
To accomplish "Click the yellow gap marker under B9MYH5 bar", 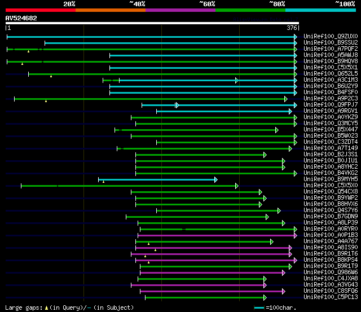I will point(104,182).
